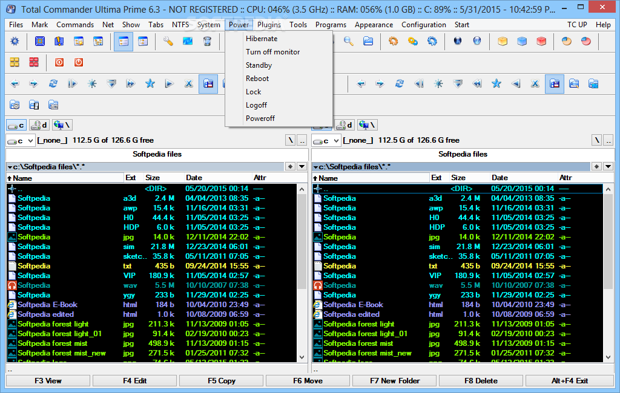
Task: Click the exclamation mark toolbar icon
Action: tap(59, 41)
